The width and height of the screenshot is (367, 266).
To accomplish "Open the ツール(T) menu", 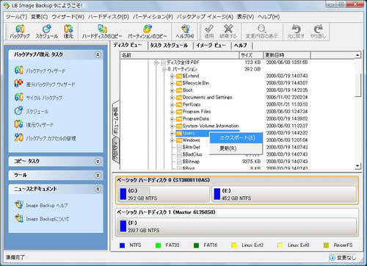I will click(x=16, y=17).
